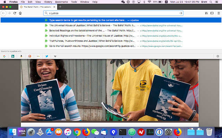Open Finder from the Dock
Screen dimensions: 222x138
coord(13,132)
